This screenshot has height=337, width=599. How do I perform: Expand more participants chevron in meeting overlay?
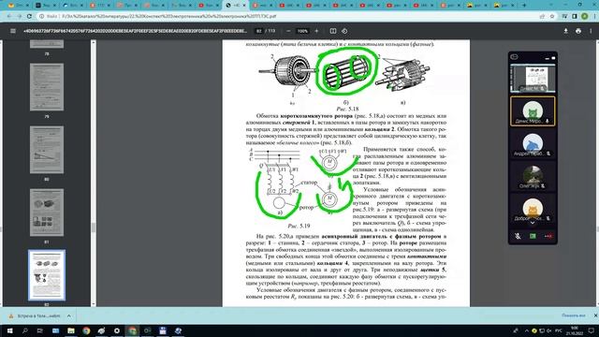pos(533,223)
